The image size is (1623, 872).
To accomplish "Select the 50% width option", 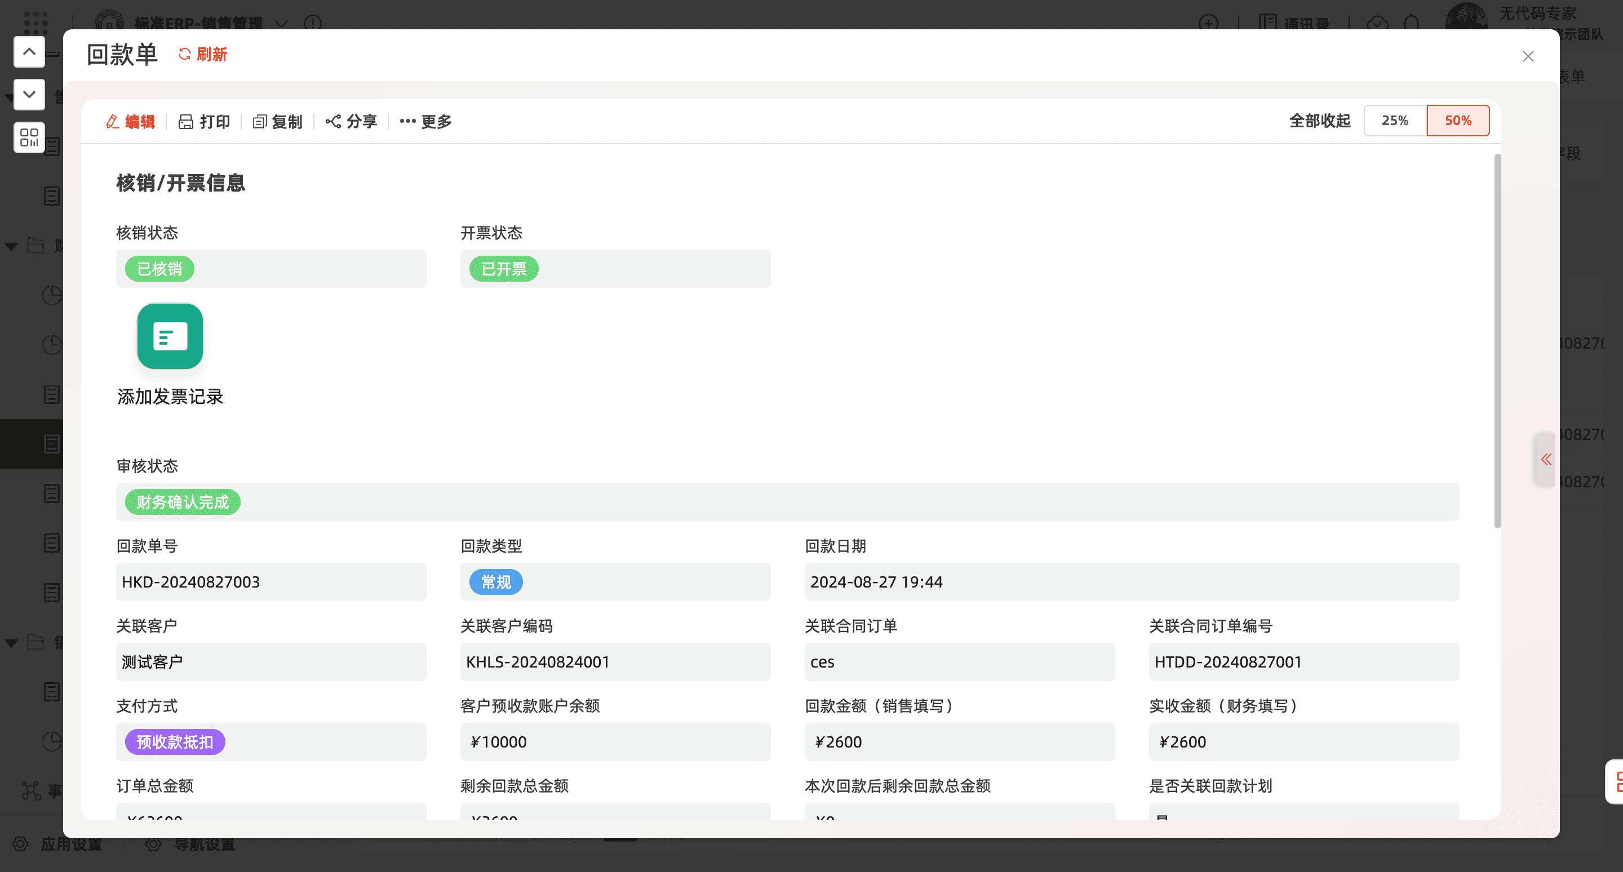I will tap(1457, 120).
